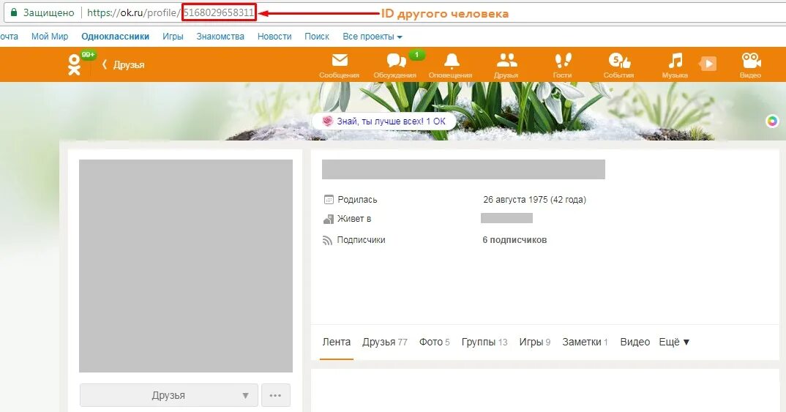Click the Одноклассники top link
This screenshot has height=412, width=786.
116,37
